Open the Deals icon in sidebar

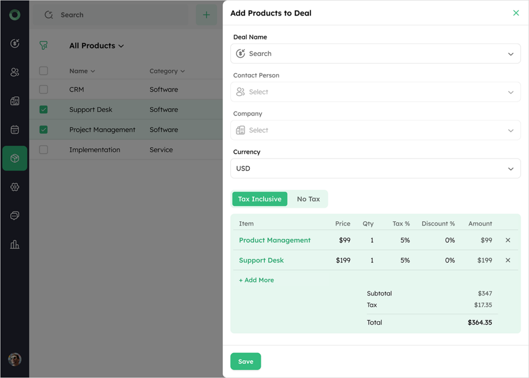tap(15, 43)
